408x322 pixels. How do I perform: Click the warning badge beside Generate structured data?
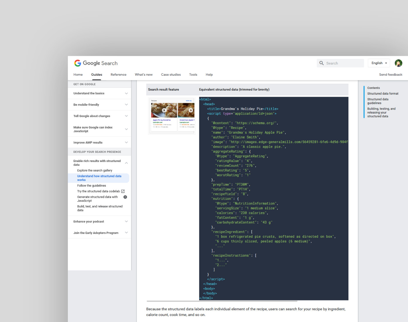point(125,197)
